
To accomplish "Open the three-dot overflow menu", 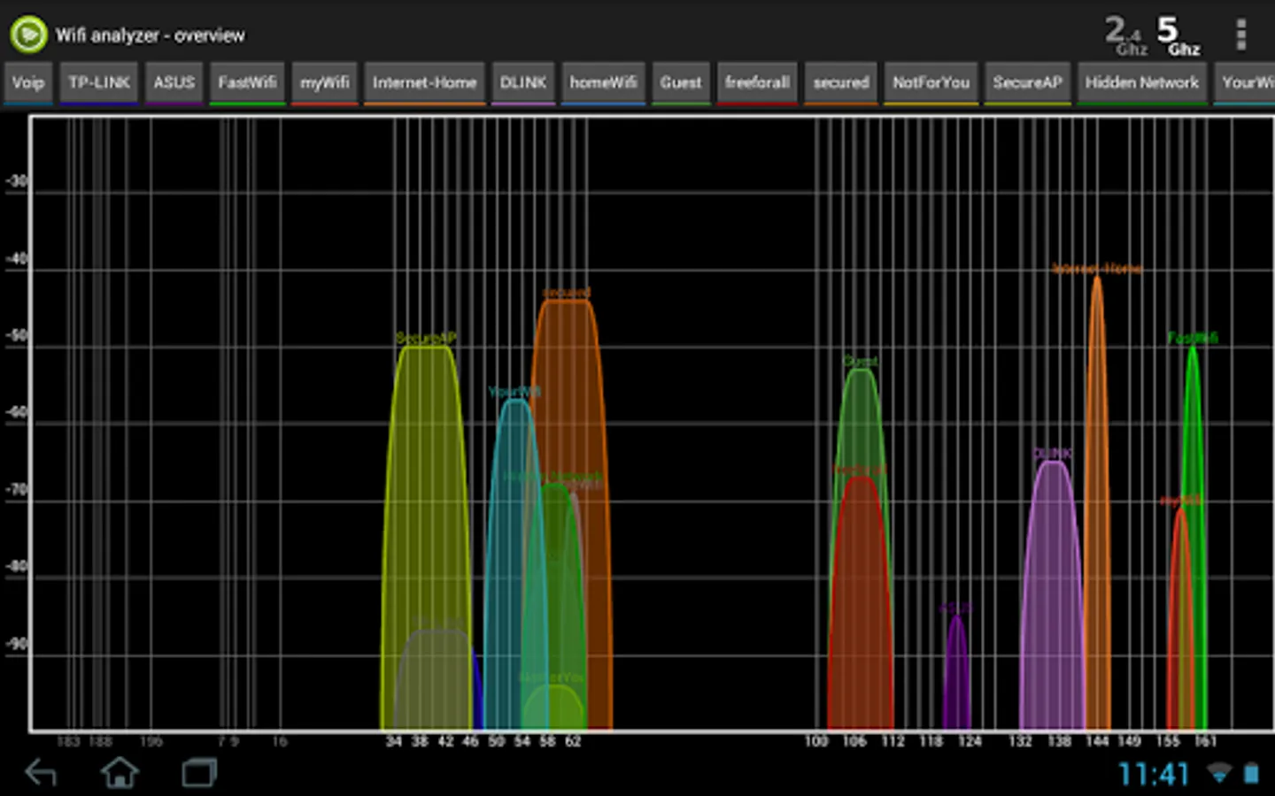I will (x=1240, y=35).
